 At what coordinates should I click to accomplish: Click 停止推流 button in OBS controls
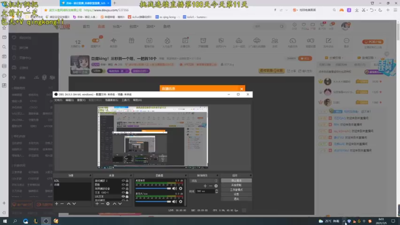click(x=236, y=181)
